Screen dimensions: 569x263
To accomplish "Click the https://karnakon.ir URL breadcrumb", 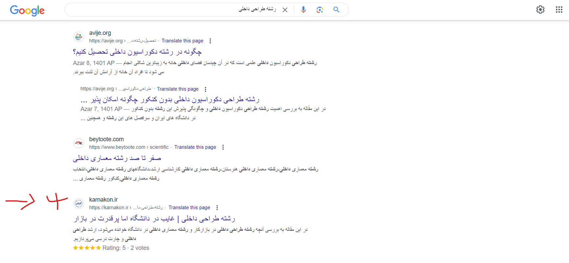I will click(126, 208).
